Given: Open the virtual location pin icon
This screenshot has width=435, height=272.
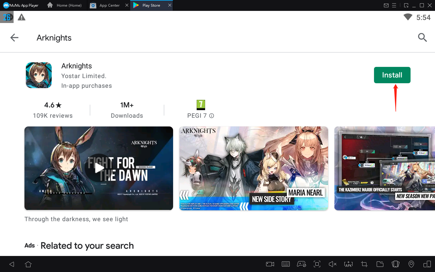Looking at the screenshot, I should pyautogui.click(x=411, y=264).
